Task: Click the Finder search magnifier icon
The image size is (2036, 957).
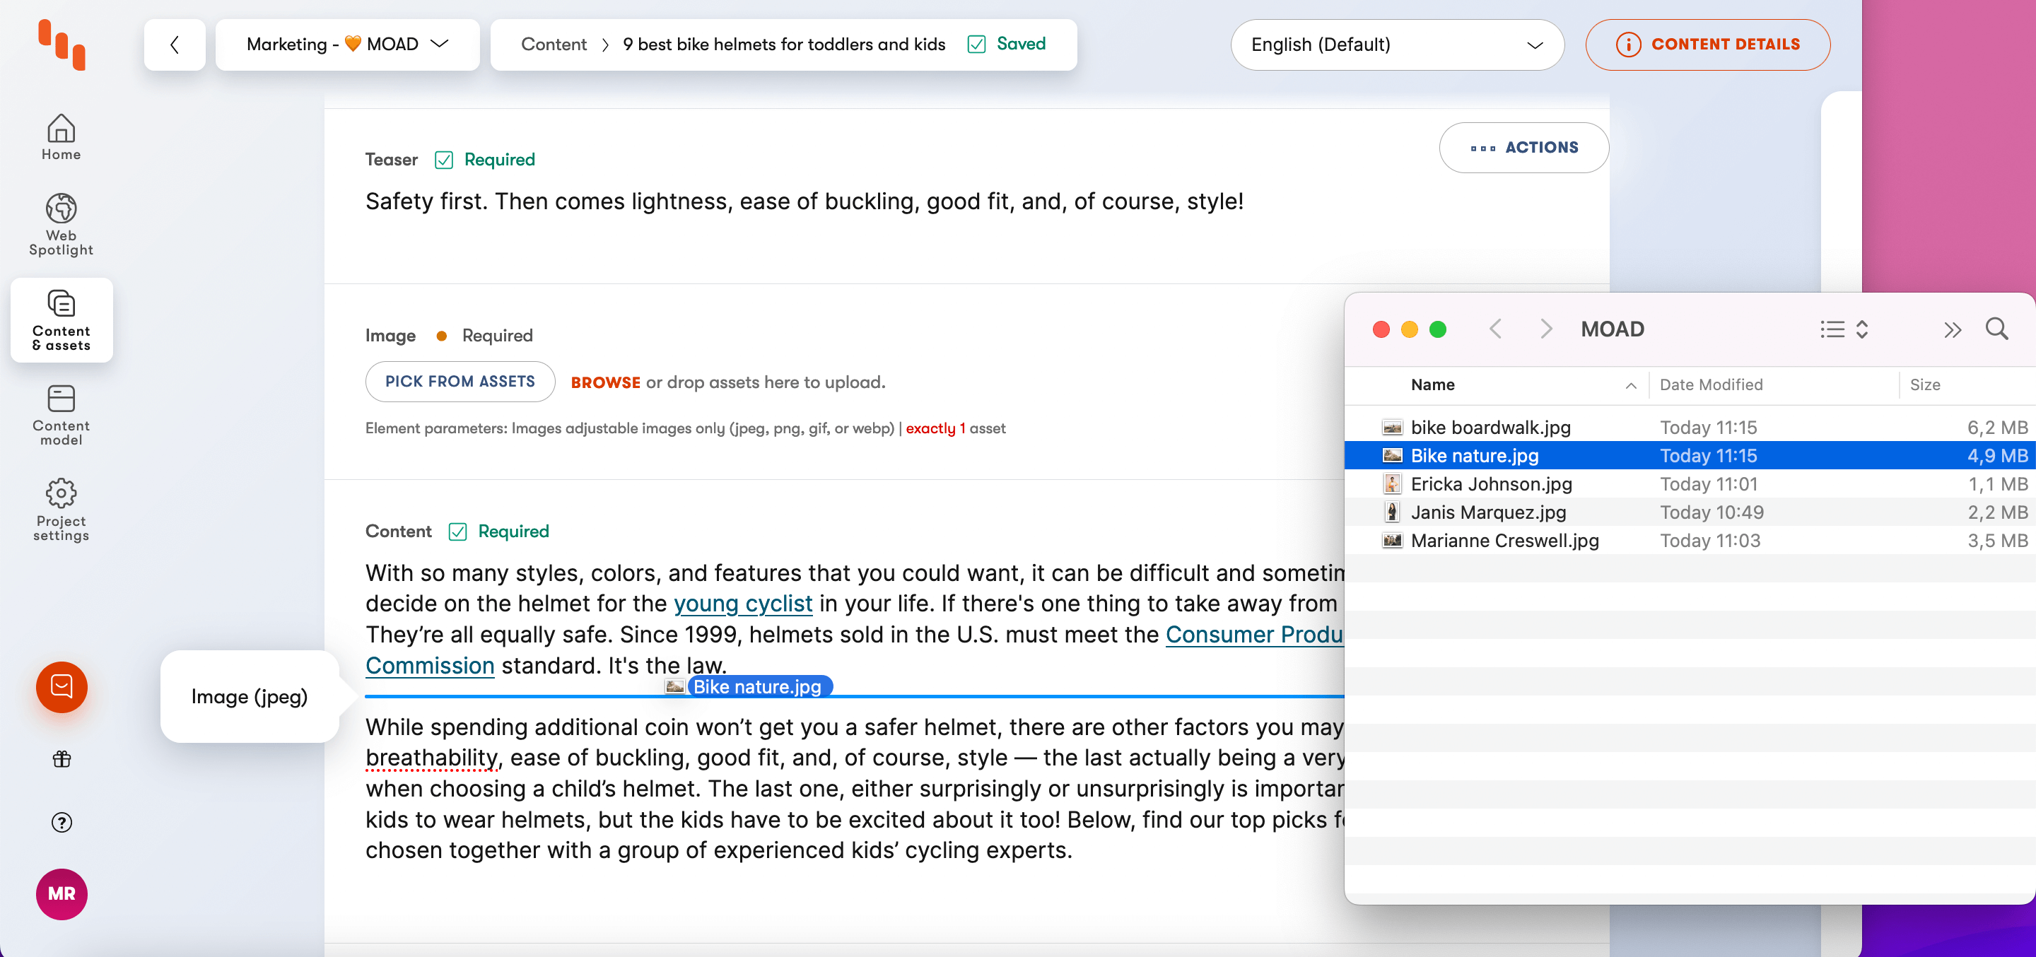Action: [x=1996, y=329]
